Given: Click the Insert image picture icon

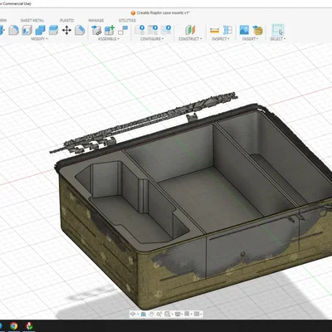Looking at the screenshot, I should 244,30.
